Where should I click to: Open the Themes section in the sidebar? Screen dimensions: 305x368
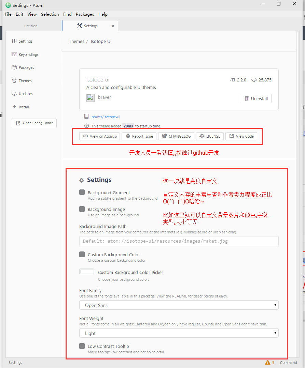(24, 80)
